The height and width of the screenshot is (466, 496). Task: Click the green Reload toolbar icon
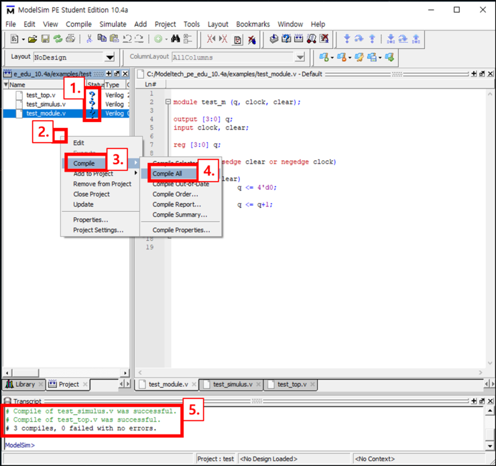(58, 39)
